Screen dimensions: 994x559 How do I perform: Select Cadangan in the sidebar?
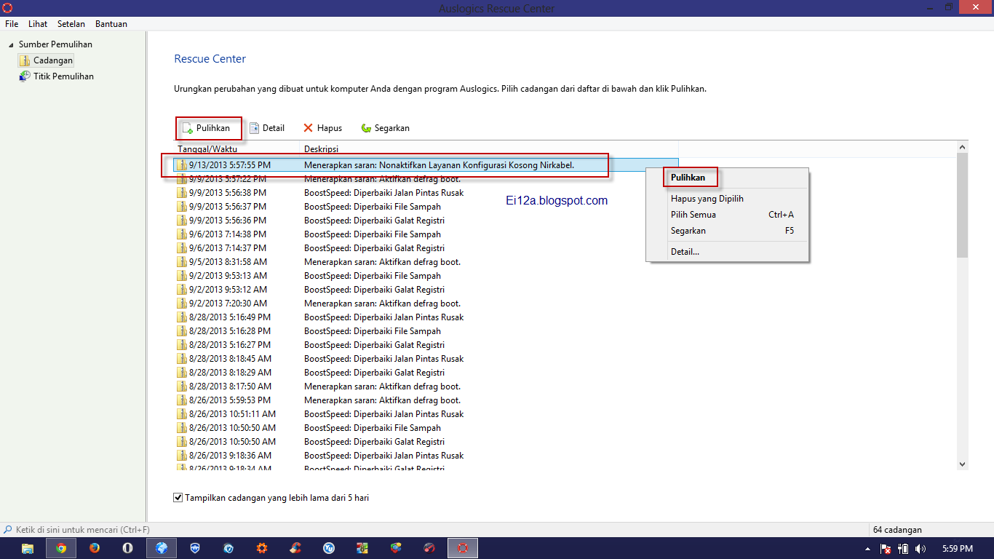pyautogui.click(x=46, y=60)
